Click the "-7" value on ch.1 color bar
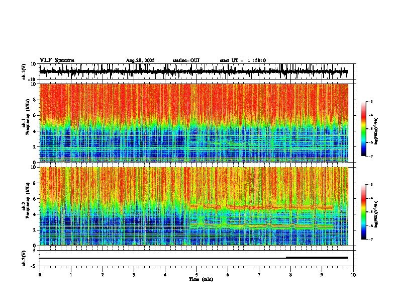The height and width of the screenshot is (308, 398). coord(370,156)
